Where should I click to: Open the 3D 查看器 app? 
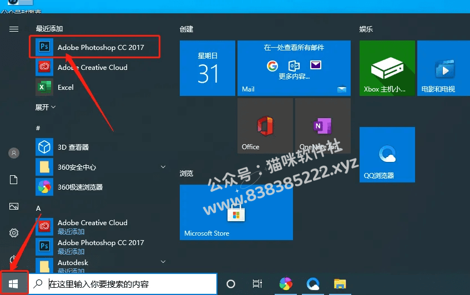click(100, 147)
